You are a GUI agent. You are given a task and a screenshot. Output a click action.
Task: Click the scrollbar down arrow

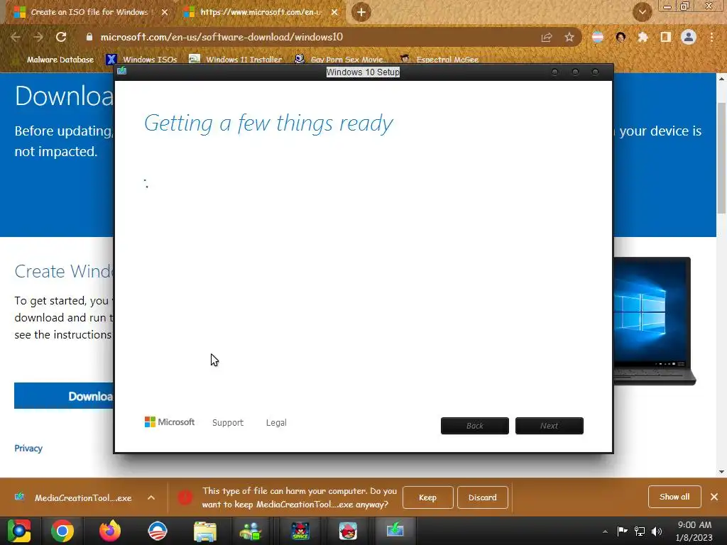(x=721, y=472)
